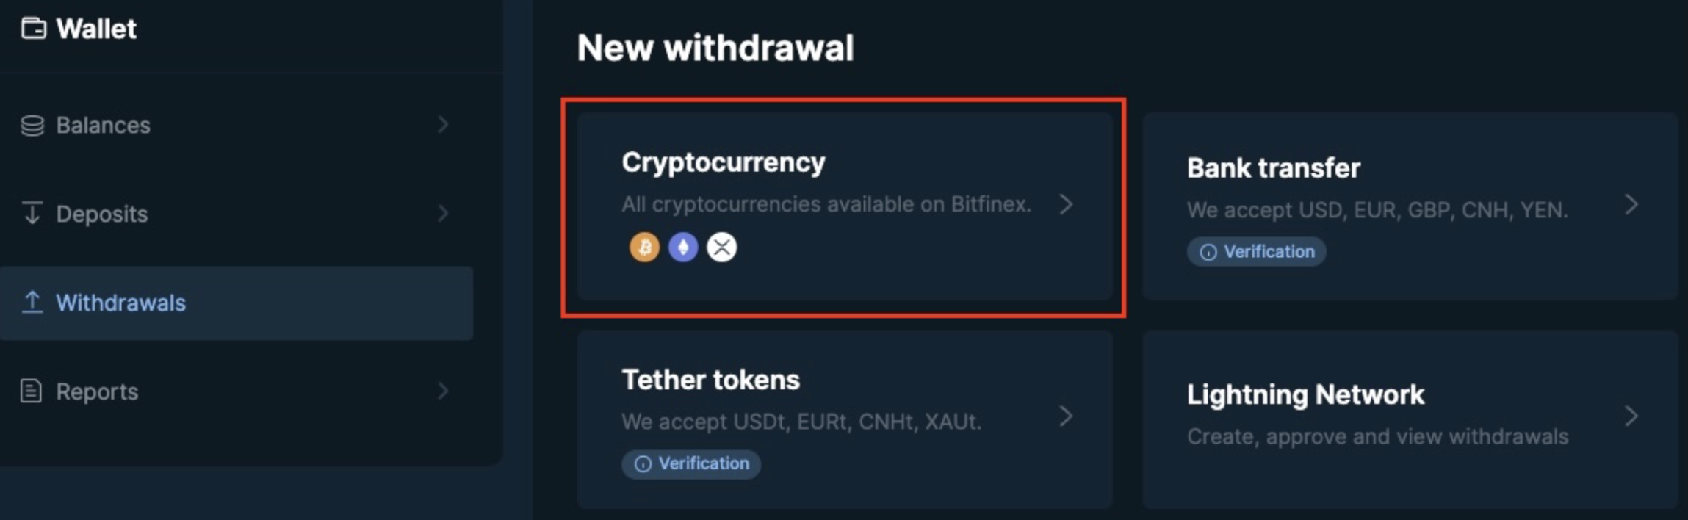Screen dimensions: 1688x520
Task: Click the Verification badge under Tether tokens
Action: click(691, 464)
